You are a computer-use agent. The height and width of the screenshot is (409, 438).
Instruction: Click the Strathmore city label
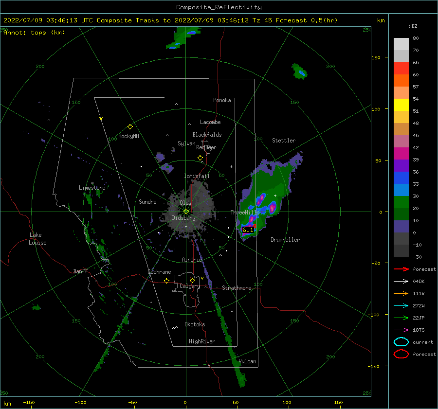coord(237,288)
